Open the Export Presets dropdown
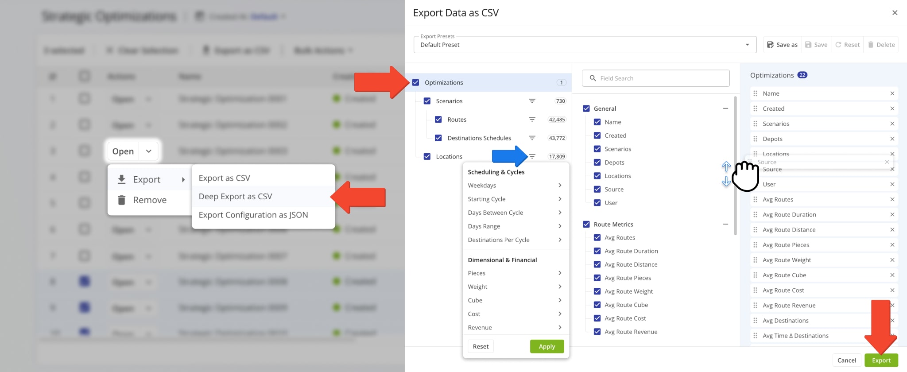The width and height of the screenshot is (907, 372). point(585,44)
